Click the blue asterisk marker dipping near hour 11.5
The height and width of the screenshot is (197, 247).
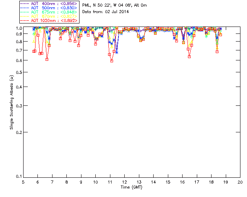(117, 53)
